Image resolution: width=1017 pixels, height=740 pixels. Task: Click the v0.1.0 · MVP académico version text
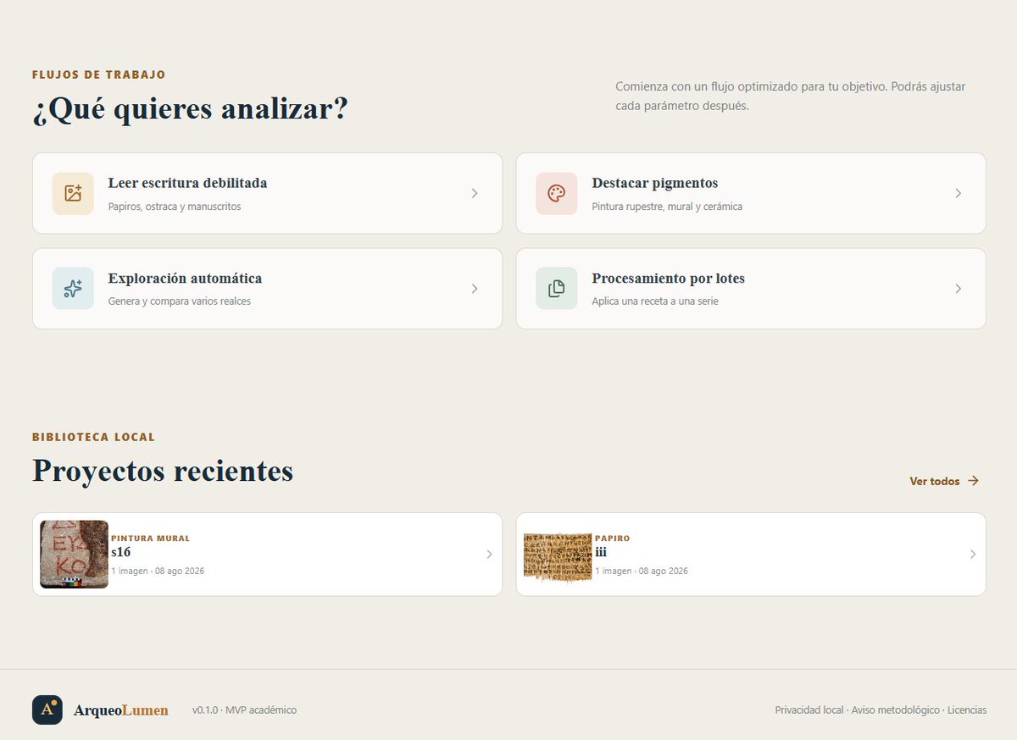point(244,710)
